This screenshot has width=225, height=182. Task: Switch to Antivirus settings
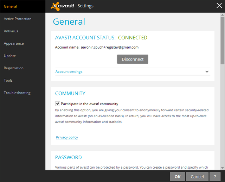coord(11,31)
